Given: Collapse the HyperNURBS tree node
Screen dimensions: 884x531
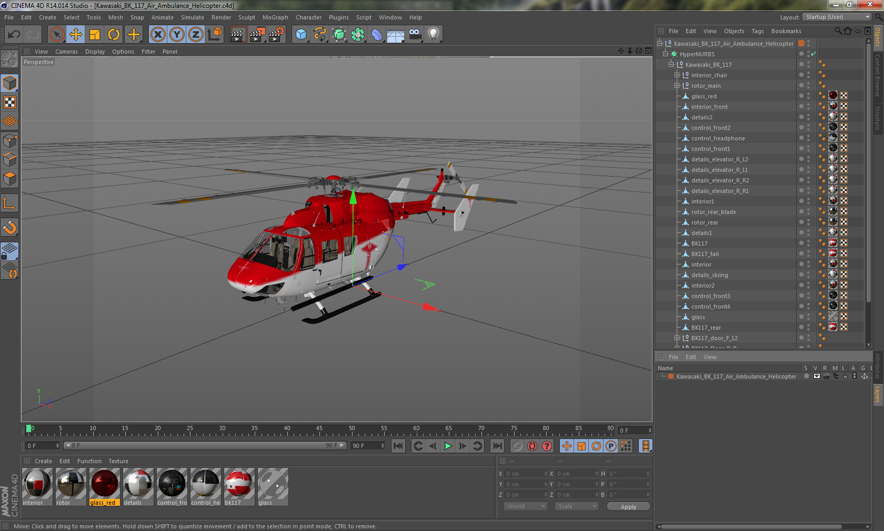Looking at the screenshot, I should click(x=666, y=54).
